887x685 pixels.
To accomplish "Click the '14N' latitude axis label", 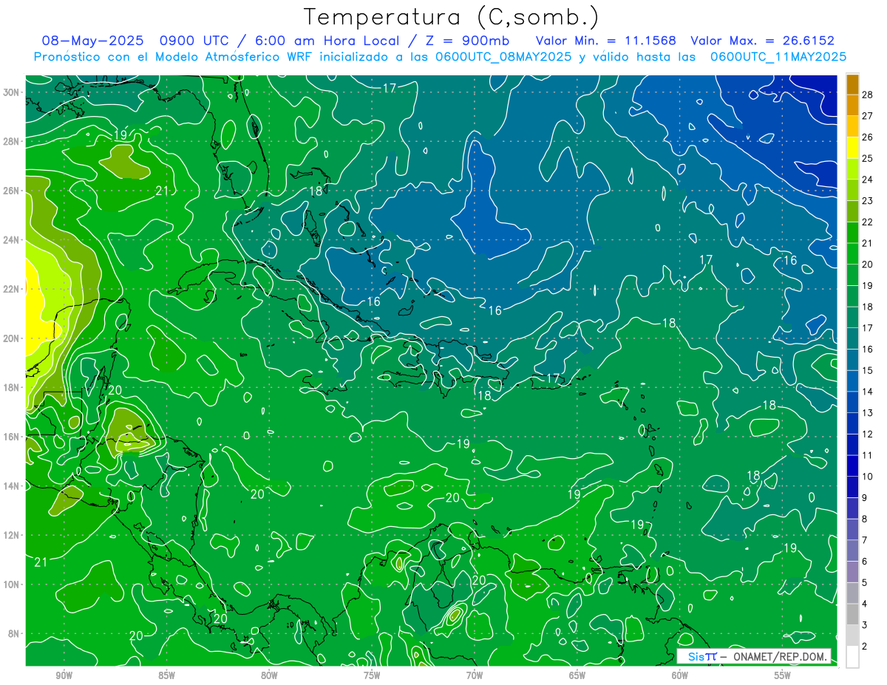I will pos(12,485).
